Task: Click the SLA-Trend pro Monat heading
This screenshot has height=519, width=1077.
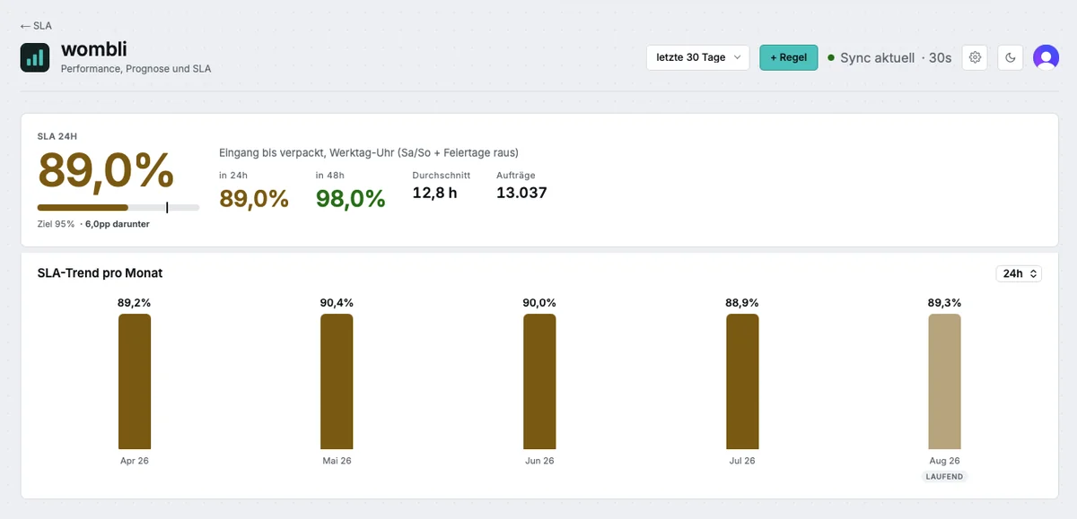Action: (100, 273)
